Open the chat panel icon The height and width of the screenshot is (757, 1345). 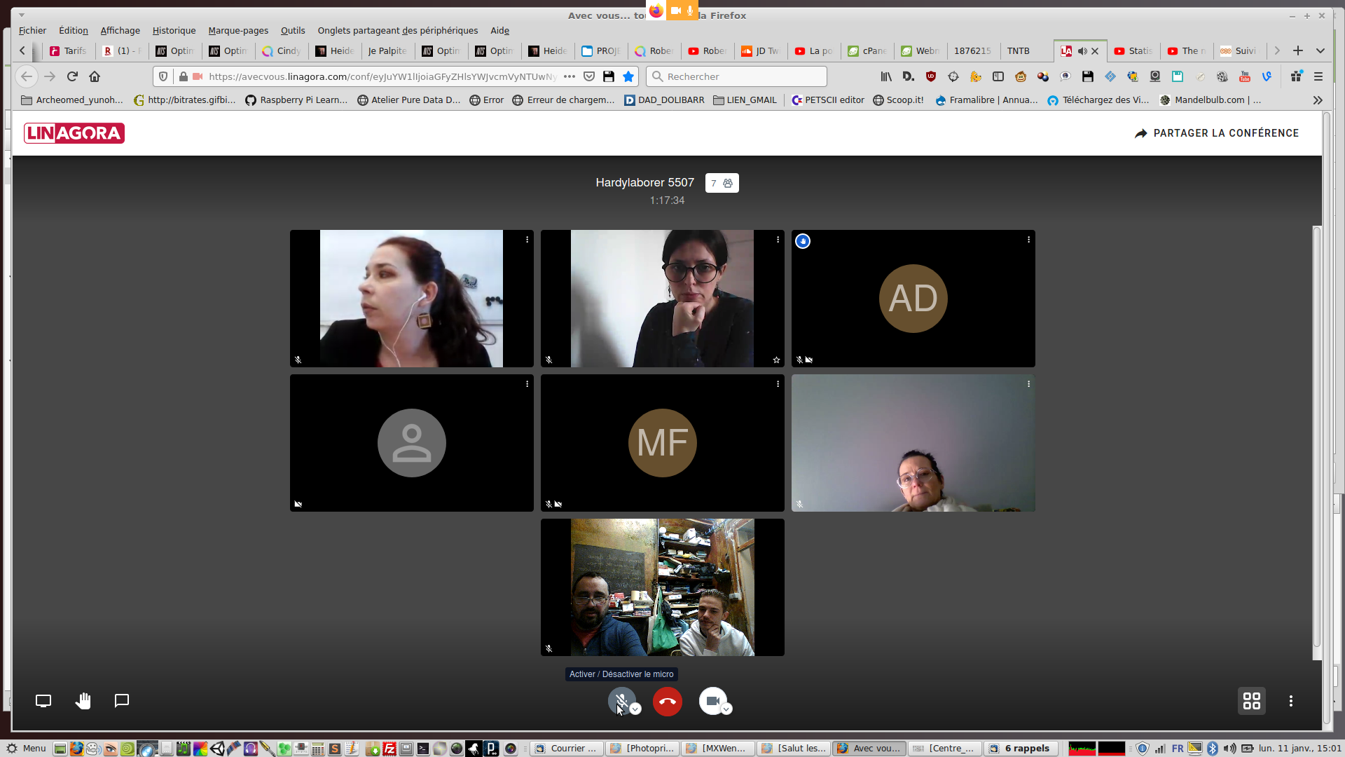click(122, 701)
